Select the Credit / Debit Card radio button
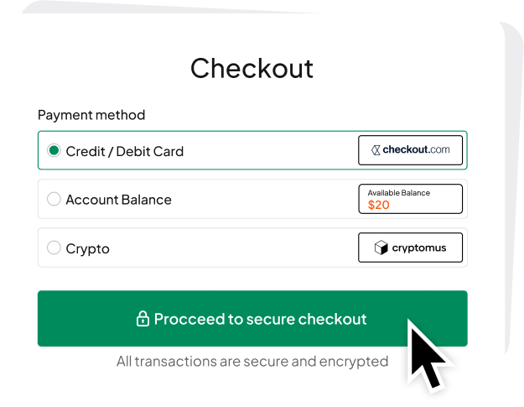Image resolution: width=524 pixels, height=407 pixels. coord(54,151)
